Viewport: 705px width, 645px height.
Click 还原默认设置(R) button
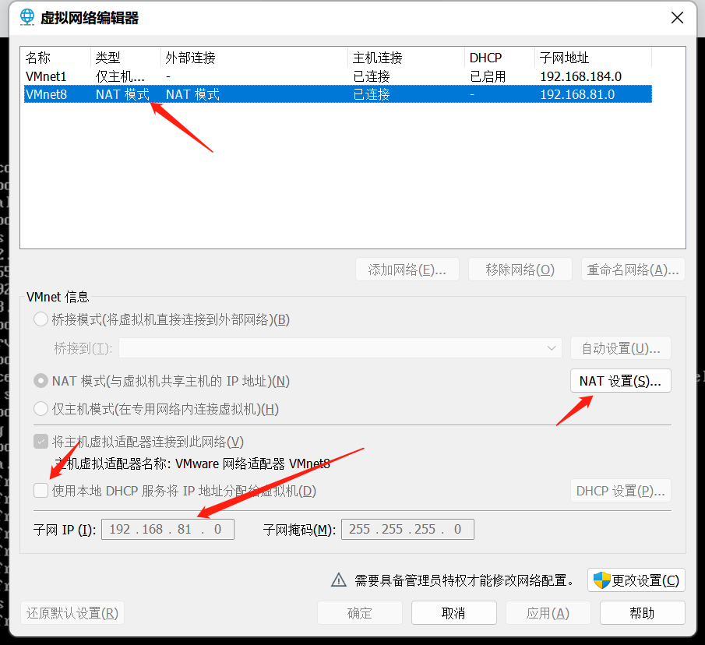(72, 613)
